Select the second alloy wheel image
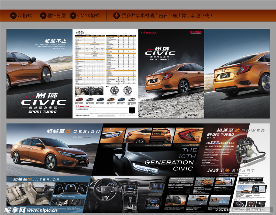The image size is (276, 215). (x=127, y=90)
